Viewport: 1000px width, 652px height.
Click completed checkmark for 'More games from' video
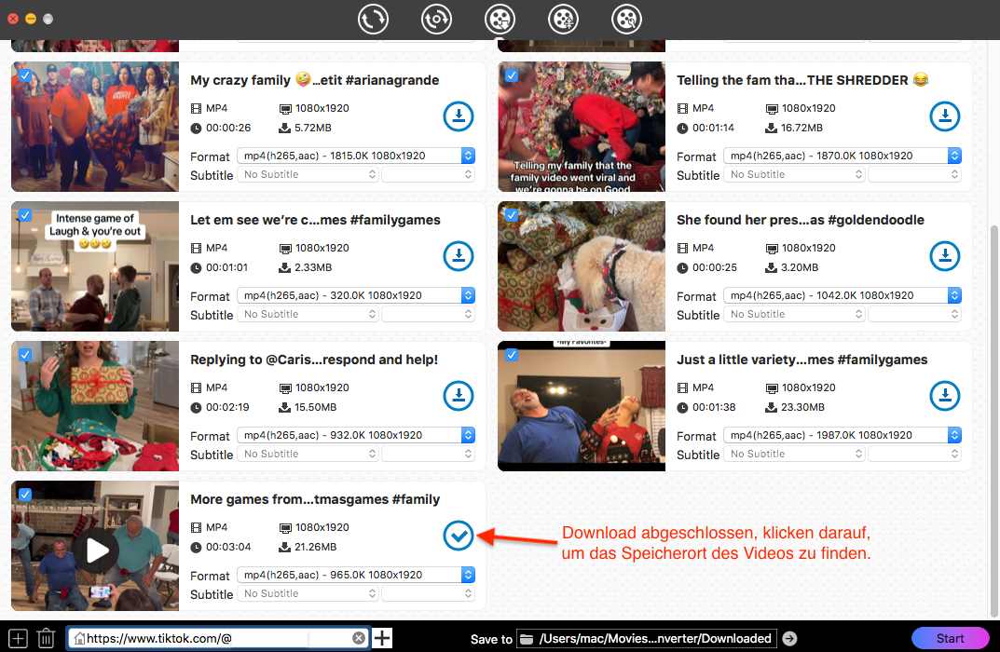459,536
